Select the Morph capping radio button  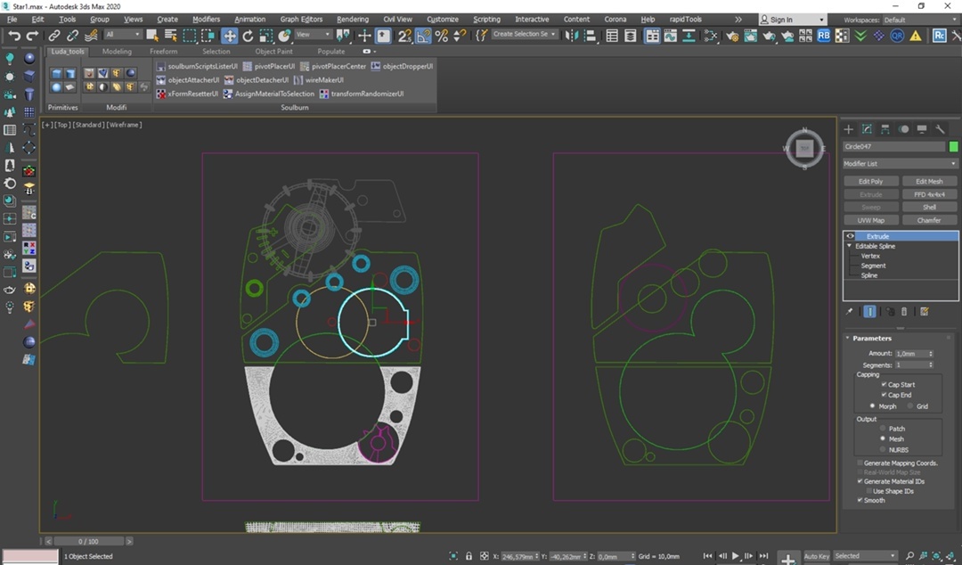[872, 406]
